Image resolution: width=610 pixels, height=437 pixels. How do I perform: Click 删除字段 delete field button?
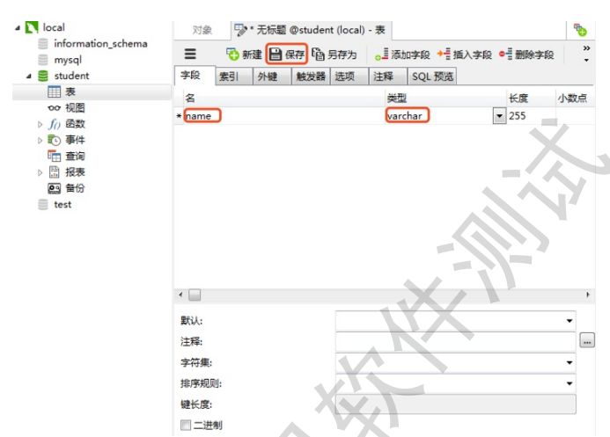[526, 55]
